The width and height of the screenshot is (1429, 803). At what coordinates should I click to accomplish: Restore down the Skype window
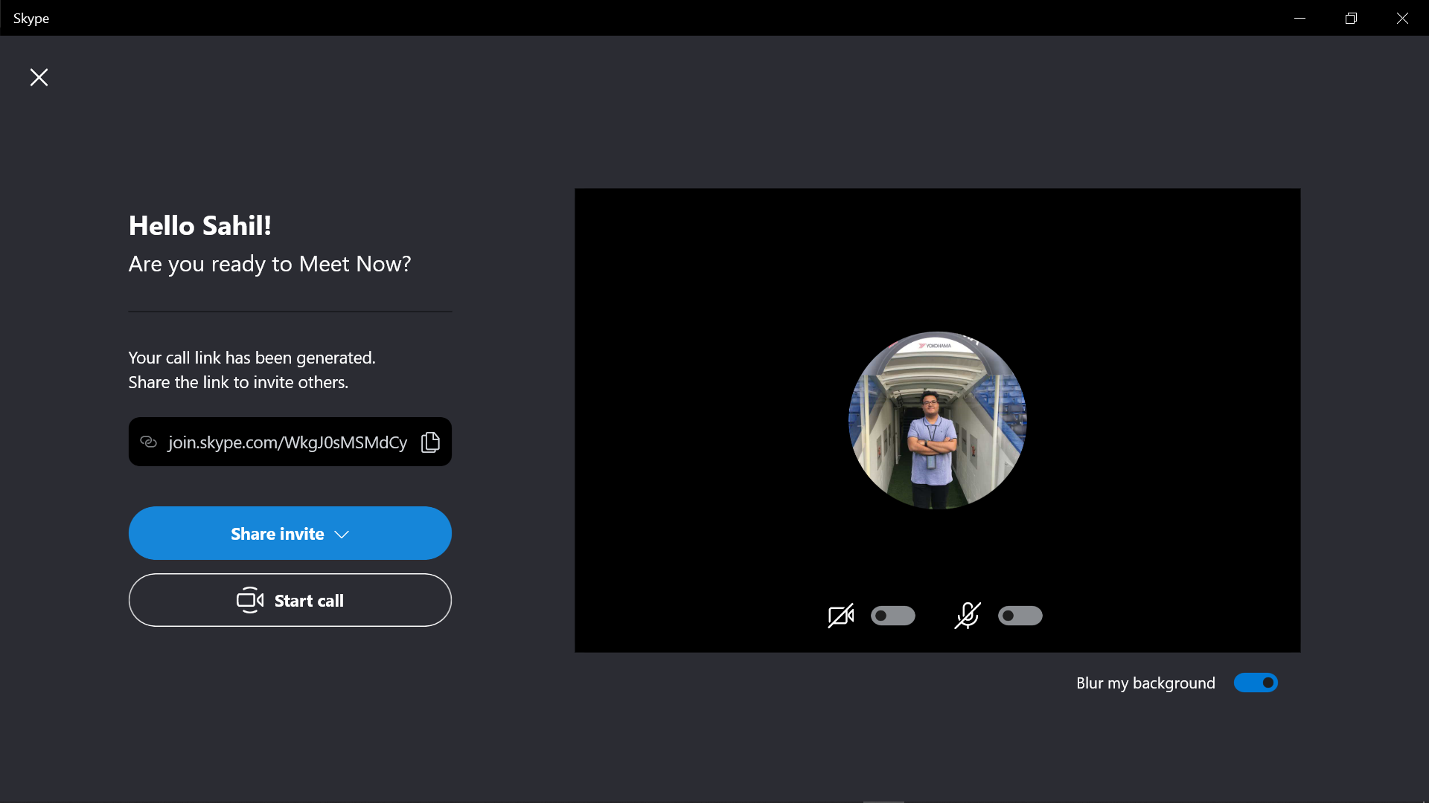pyautogui.click(x=1351, y=18)
